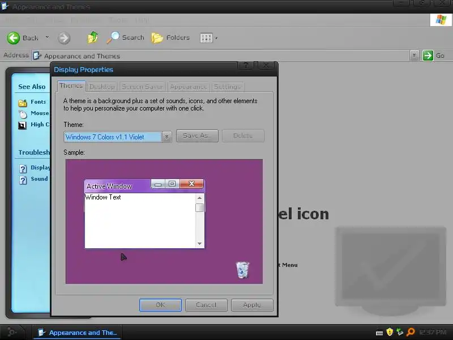
Task: Click the Save As button
Action: coord(197,135)
